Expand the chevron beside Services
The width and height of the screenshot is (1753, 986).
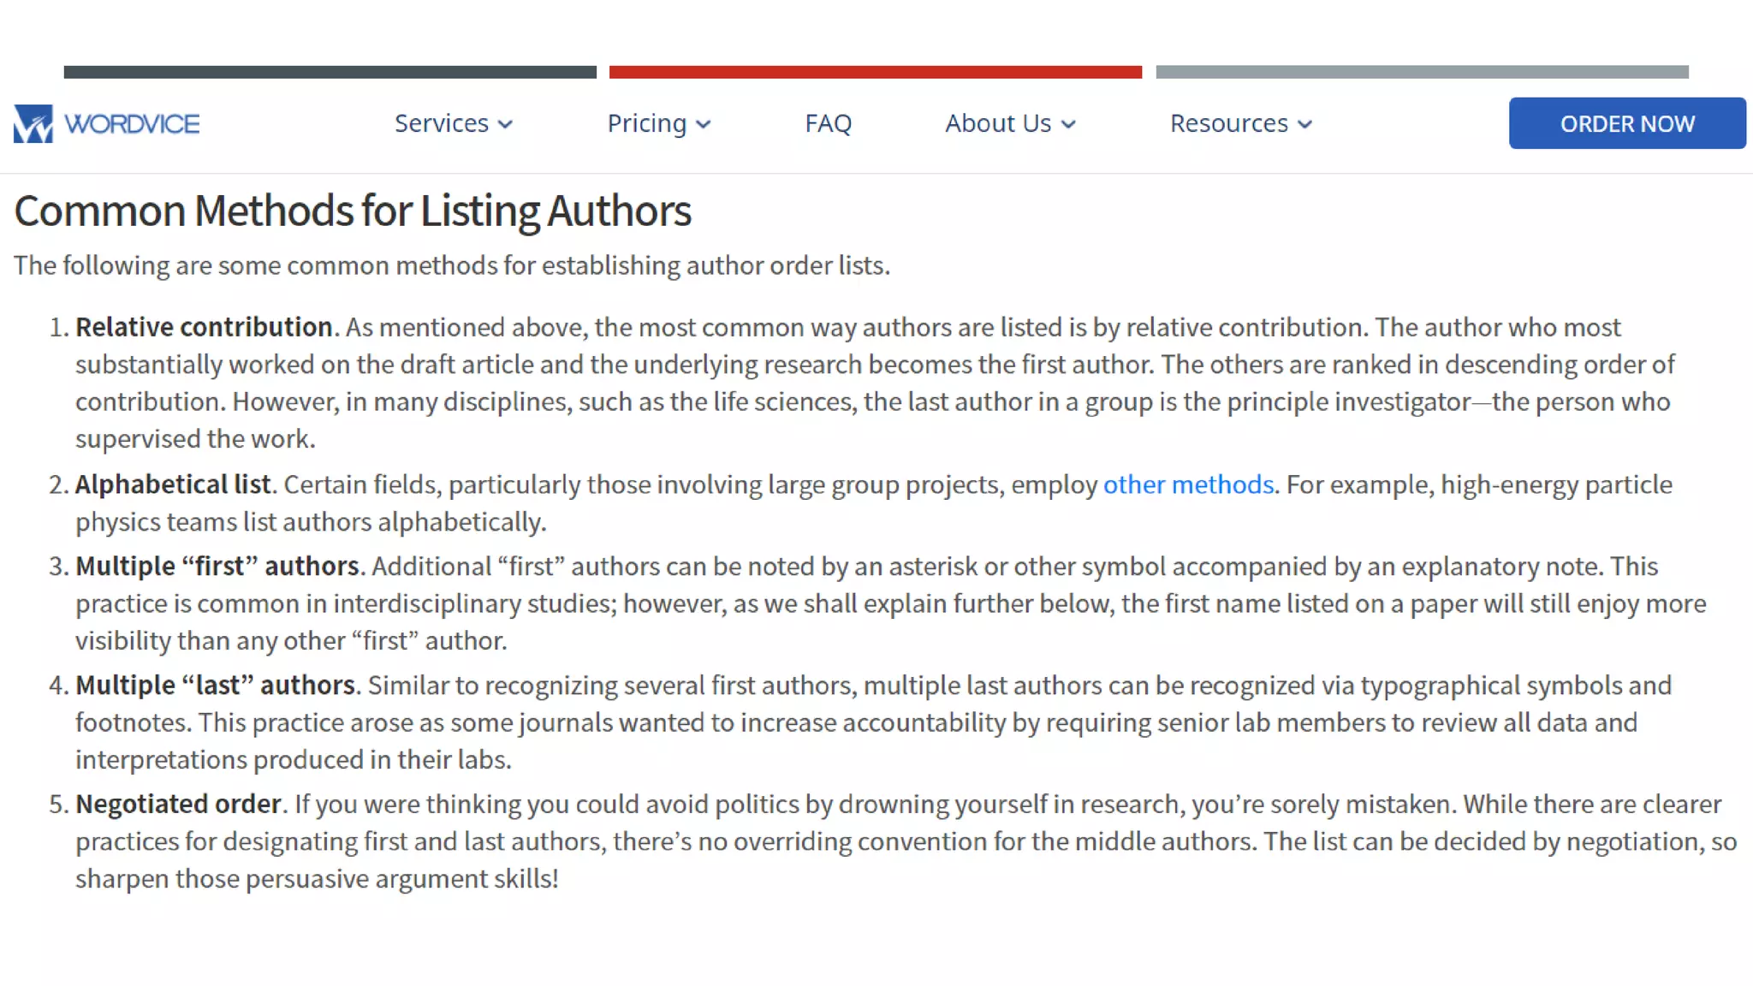(x=506, y=125)
